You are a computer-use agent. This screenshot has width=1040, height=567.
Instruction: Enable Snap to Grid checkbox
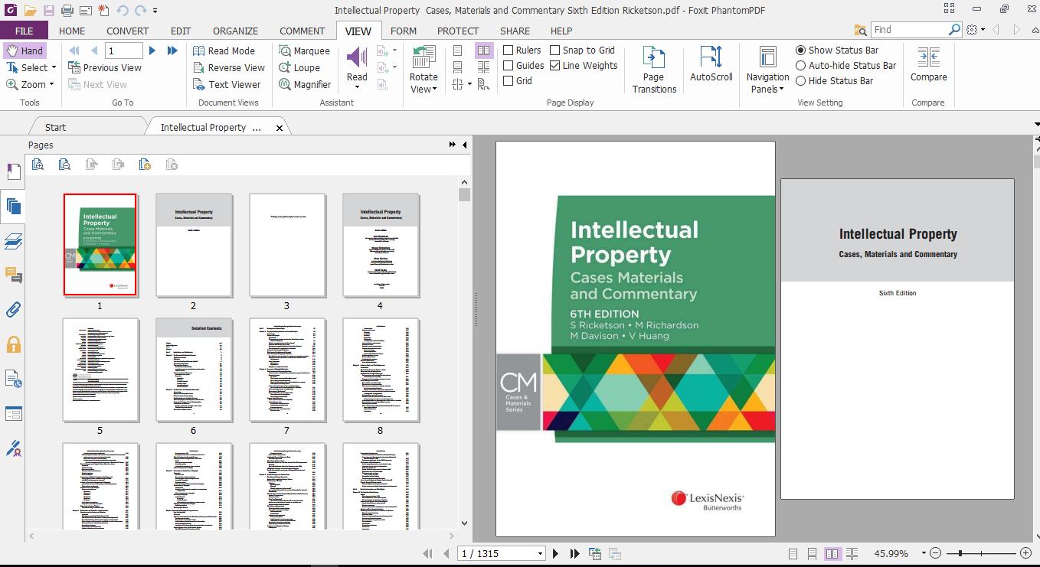click(x=554, y=51)
